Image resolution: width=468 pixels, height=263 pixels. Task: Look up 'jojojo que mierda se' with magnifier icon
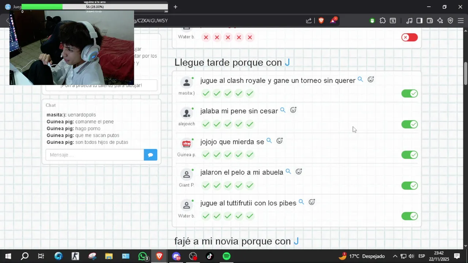click(x=269, y=141)
